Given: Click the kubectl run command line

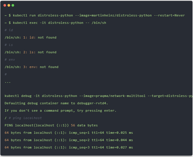Looking at the screenshot, I should 95,15.
